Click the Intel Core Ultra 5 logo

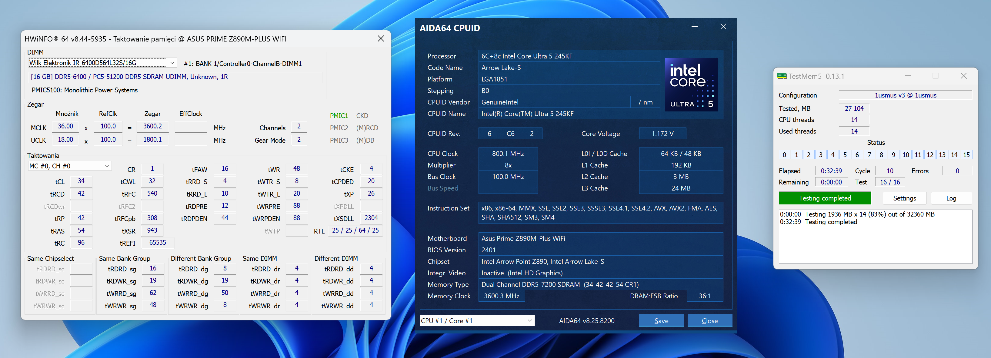pos(691,85)
